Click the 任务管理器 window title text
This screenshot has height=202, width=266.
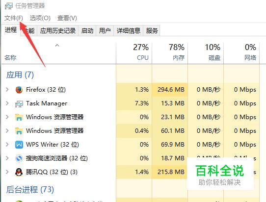[30, 6]
